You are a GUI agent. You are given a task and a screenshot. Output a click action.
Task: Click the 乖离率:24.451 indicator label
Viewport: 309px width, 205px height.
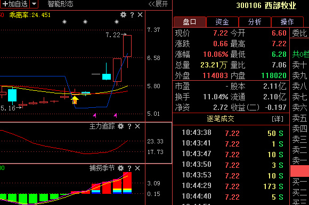(30, 15)
